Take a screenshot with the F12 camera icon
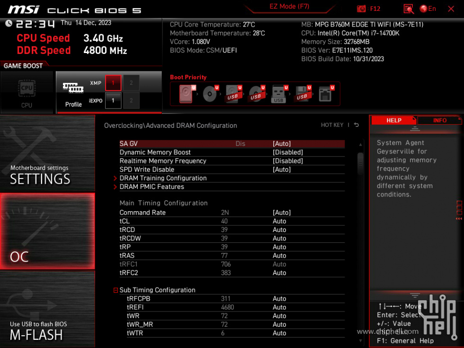464x348 pixels. [x=361, y=9]
